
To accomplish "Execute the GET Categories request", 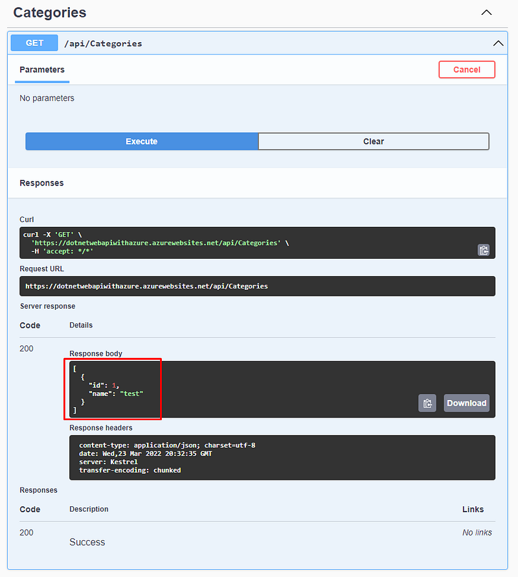I will point(142,141).
